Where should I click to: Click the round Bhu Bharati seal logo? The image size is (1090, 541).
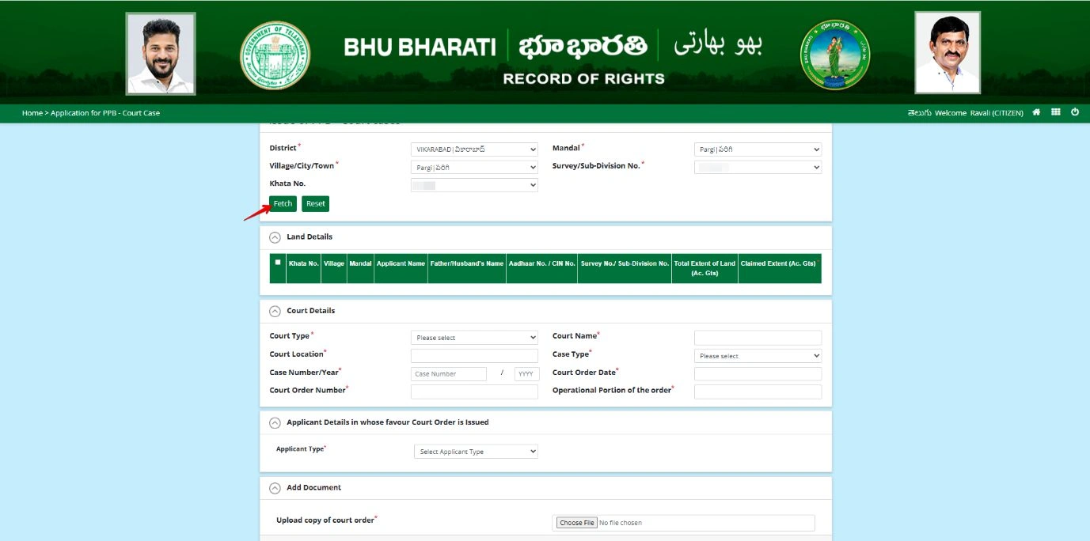pos(837,53)
